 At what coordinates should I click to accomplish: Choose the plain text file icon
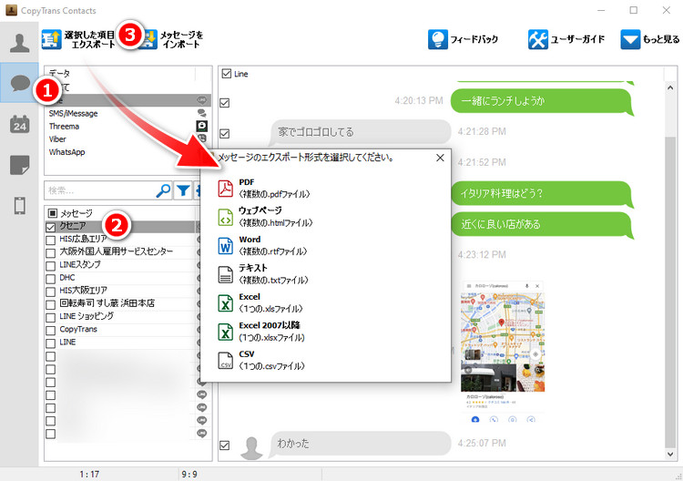225,274
